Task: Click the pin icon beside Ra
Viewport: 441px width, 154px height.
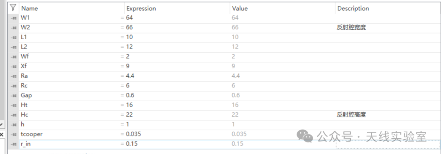Action: tap(13, 76)
